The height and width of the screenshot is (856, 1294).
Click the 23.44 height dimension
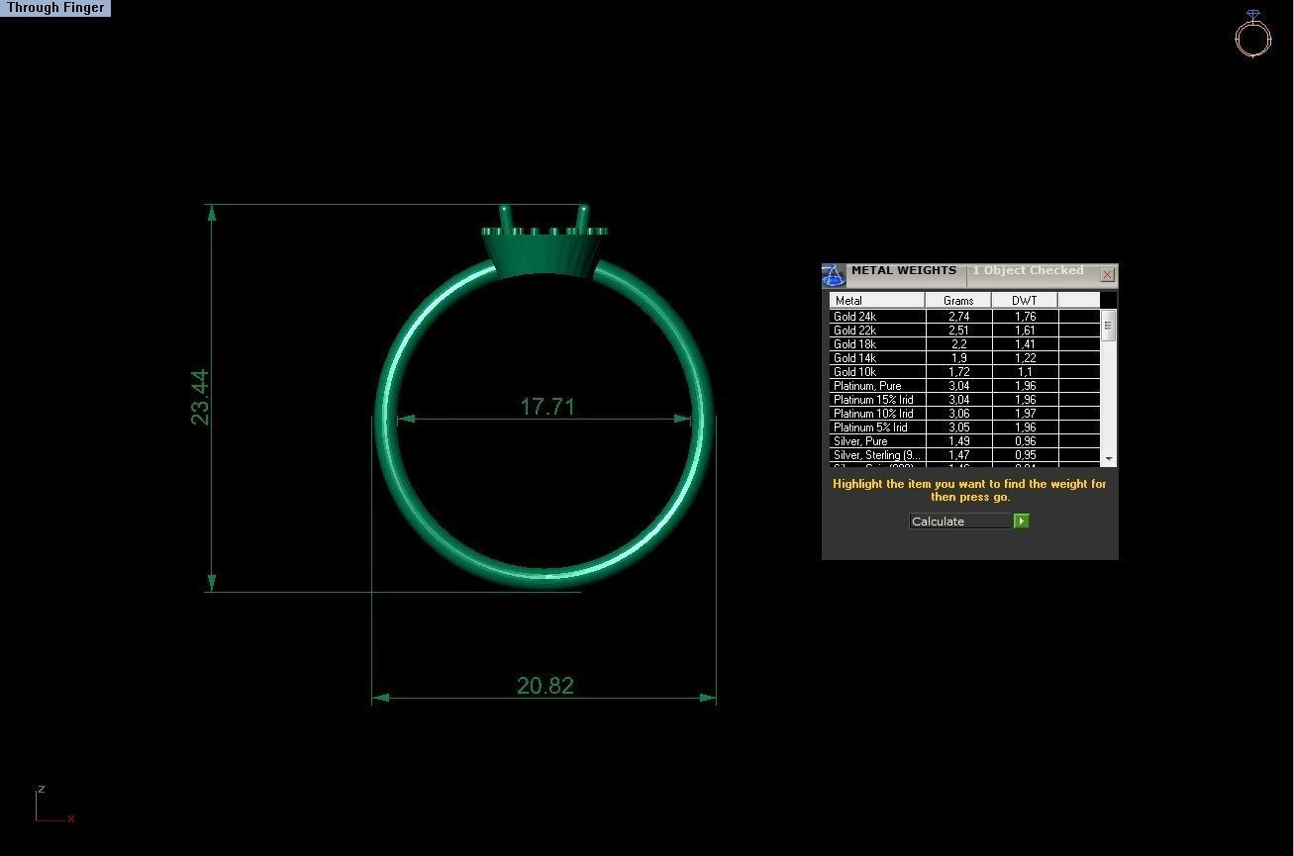[200, 397]
